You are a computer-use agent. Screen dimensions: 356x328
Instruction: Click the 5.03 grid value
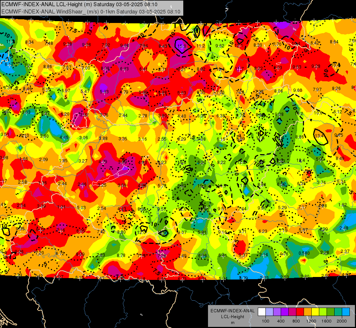click(81, 207)
